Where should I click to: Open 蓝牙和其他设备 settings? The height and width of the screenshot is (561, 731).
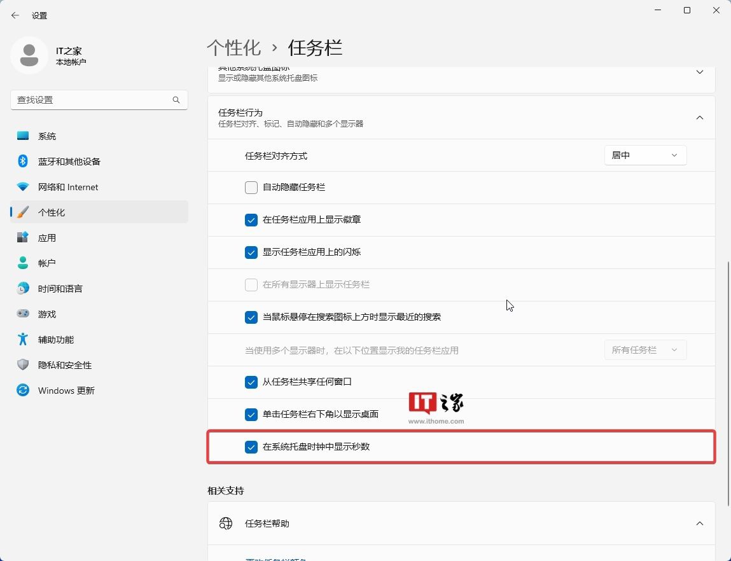coord(68,161)
